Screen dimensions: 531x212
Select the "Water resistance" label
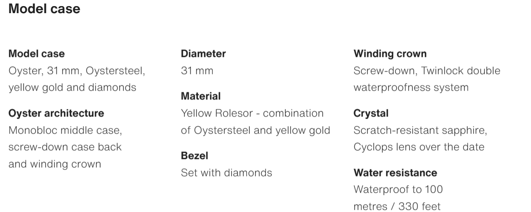coord(395,173)
